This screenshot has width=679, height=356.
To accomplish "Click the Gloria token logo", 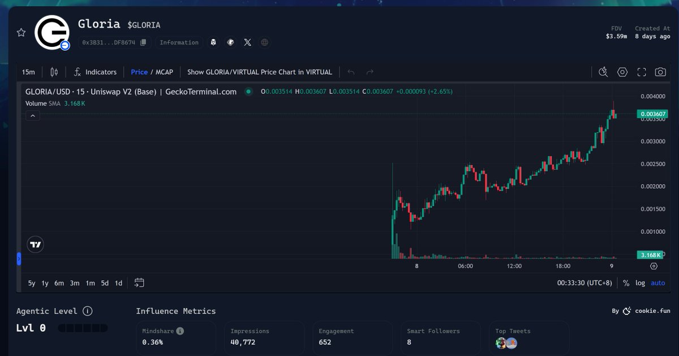I will pyautogui.click(x=52, y=32).
